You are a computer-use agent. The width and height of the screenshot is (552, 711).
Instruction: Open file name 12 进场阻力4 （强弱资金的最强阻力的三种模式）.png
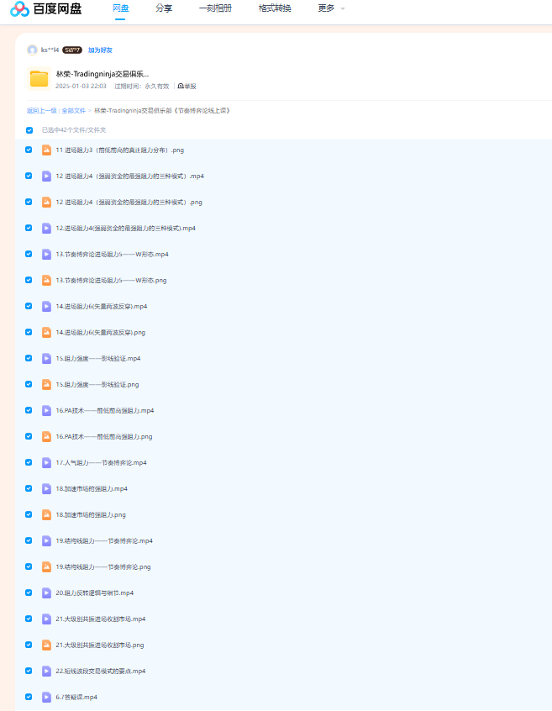click(x=129, y=203)
